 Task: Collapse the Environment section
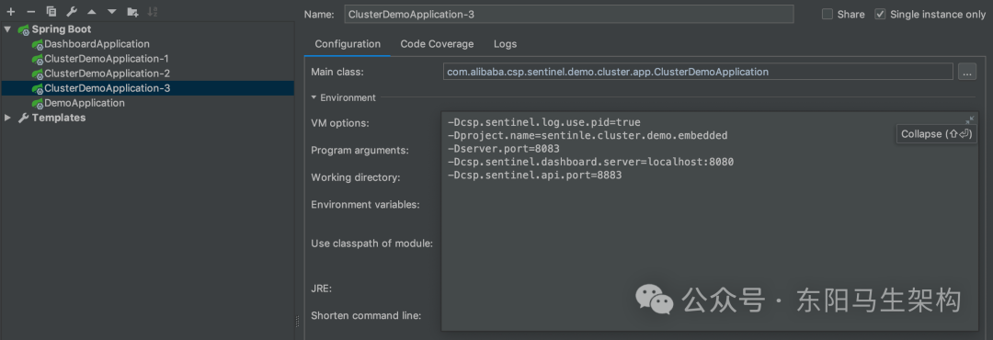[314, 97]
